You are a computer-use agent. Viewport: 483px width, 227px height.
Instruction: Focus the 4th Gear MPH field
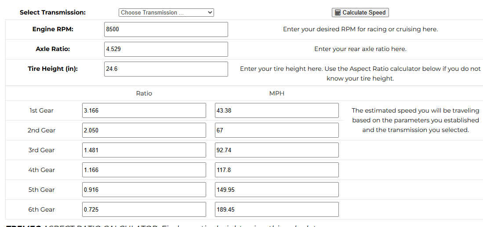tap(276, 170)
